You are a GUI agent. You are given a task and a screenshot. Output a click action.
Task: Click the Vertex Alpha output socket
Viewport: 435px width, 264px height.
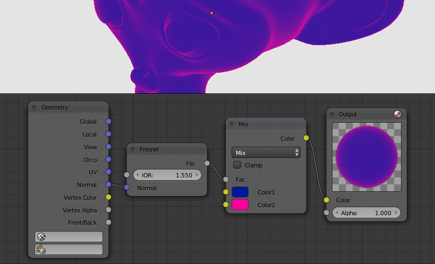click(x=108, y=210)
